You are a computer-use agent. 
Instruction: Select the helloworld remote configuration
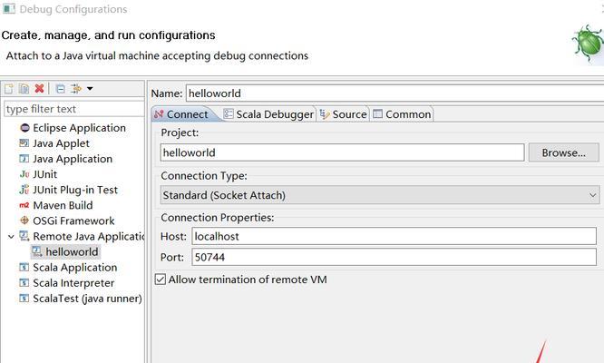(x=72, y=251)
